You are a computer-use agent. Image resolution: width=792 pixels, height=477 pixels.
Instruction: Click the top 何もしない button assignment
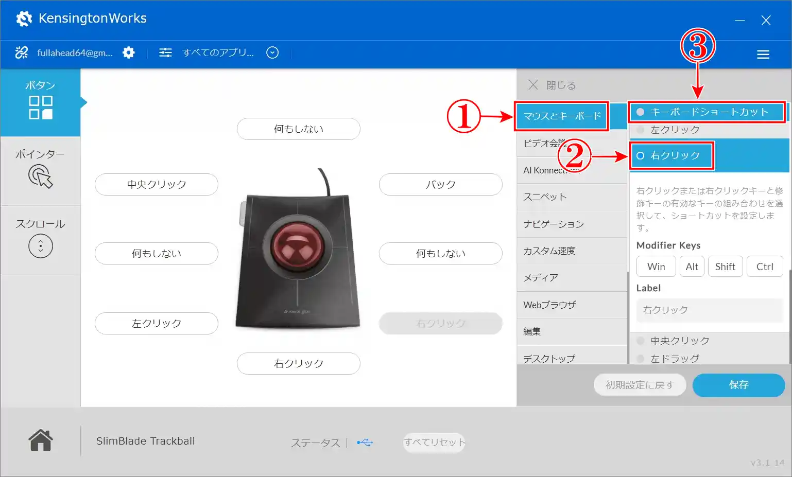[x=299, y=129]
